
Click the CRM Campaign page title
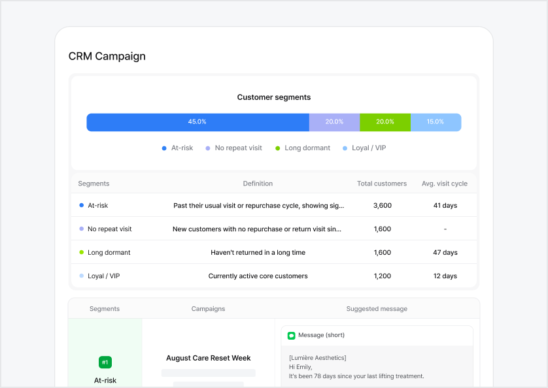point(107,56)
